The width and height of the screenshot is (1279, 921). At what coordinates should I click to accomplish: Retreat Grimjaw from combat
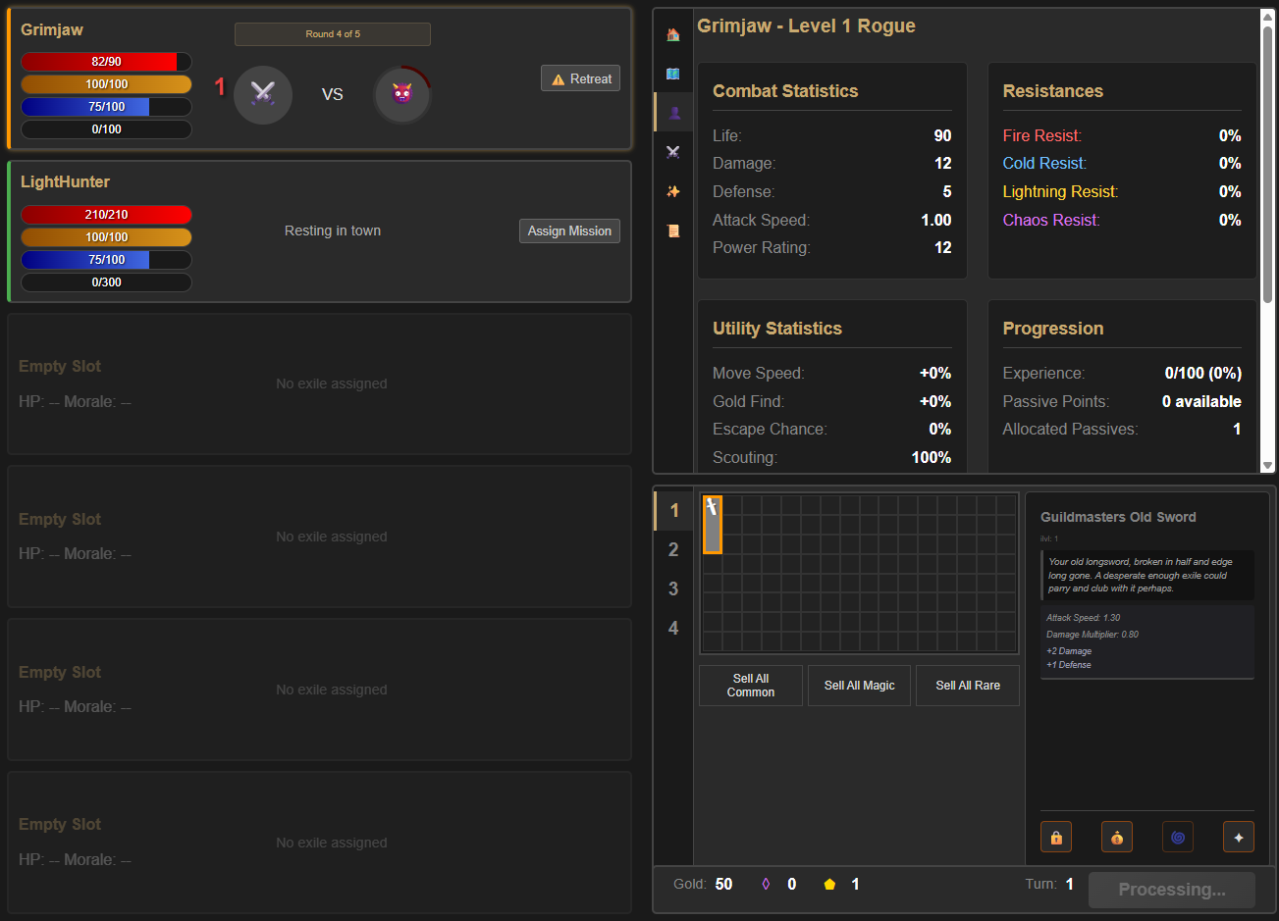tap(580, 78)
